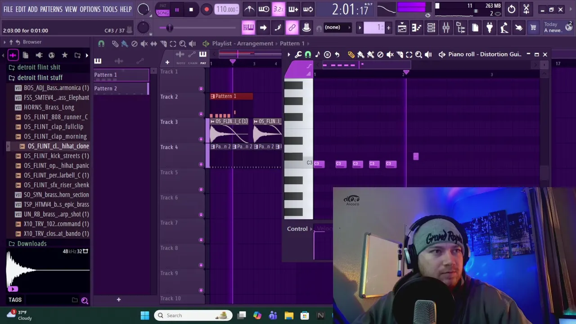Open the Browser view icon
This screenshot has height=324, width=576.
460,28
